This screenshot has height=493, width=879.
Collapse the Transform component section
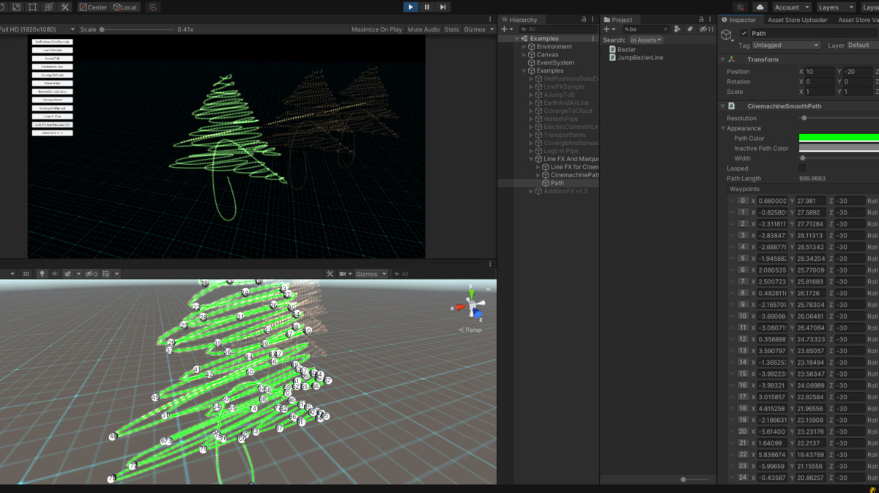tap(723, 59)
